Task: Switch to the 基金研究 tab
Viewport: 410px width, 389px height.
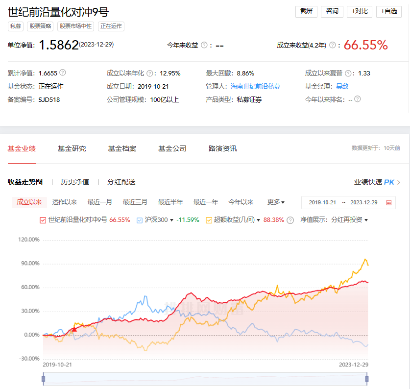Action: pyautogui.click(x=72, y=148)
